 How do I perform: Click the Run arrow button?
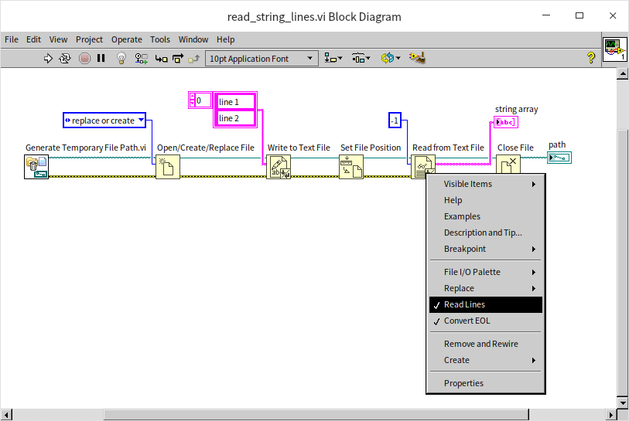click(x=48, y=58)
